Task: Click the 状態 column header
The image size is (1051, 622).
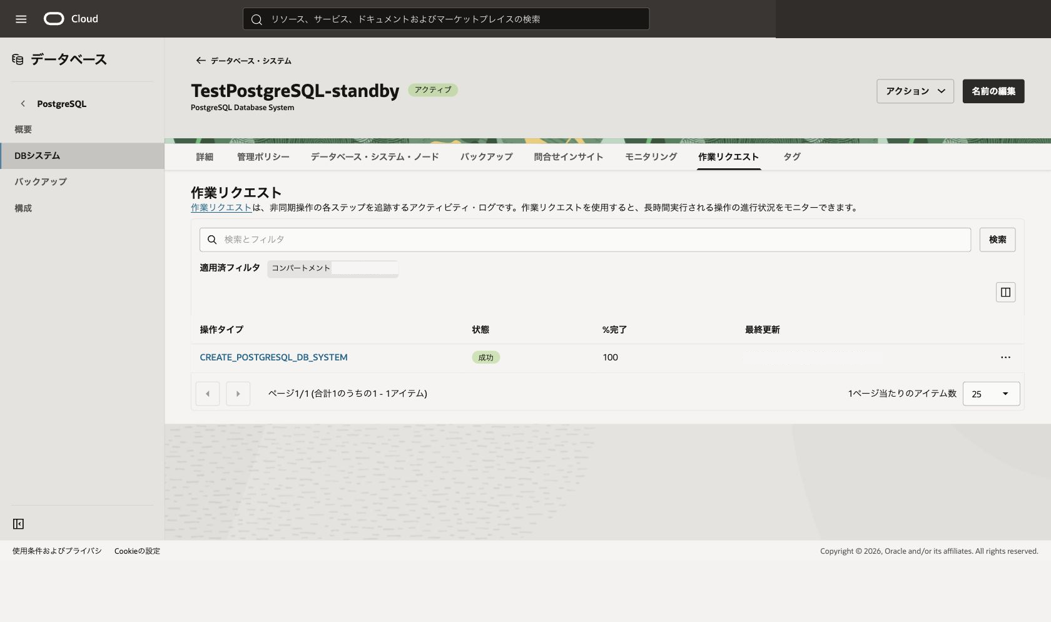Action: pyautogui.click(x=480, y=330)
